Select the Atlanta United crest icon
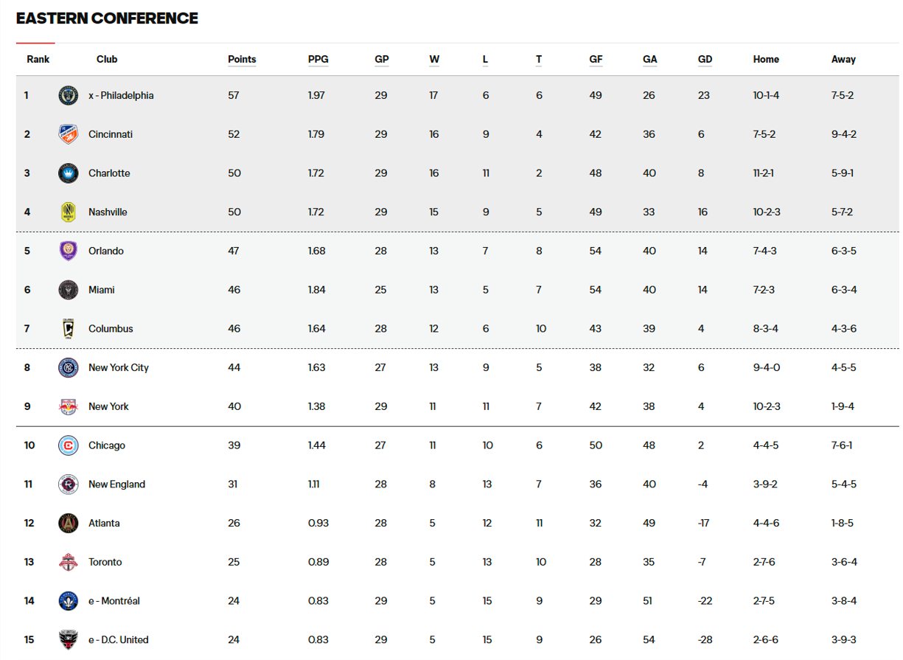 (x=68, y=523)
